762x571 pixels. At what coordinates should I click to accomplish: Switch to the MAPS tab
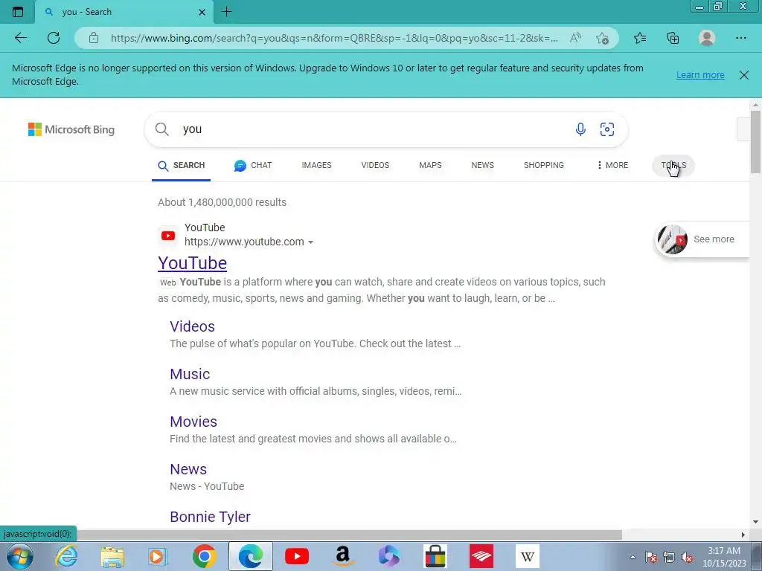430,165
